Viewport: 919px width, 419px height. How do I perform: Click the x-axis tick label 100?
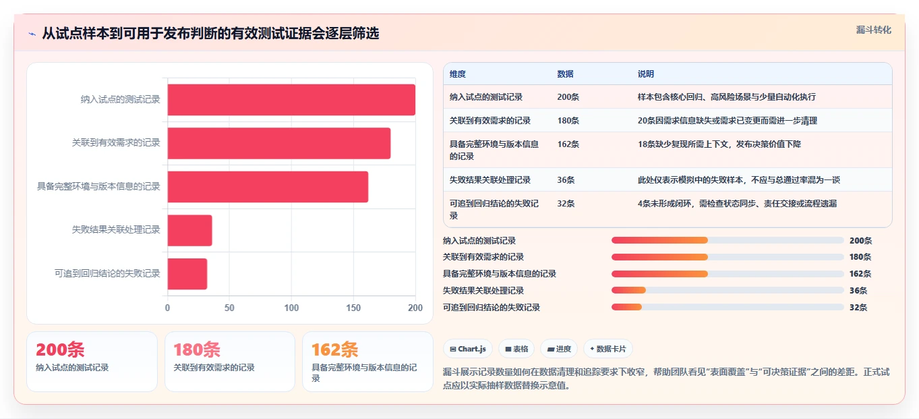point(291,308)
